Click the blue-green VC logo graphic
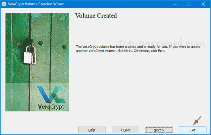The image size is (211, 135). 51,94
